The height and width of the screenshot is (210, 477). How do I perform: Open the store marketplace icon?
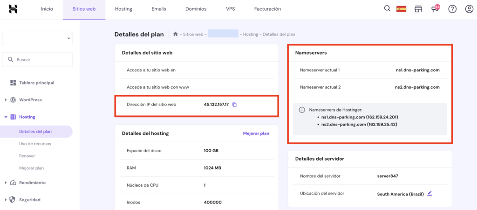pyautogui.click(x=418, y=9)
